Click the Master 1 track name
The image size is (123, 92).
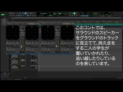[x=14, y=66]
